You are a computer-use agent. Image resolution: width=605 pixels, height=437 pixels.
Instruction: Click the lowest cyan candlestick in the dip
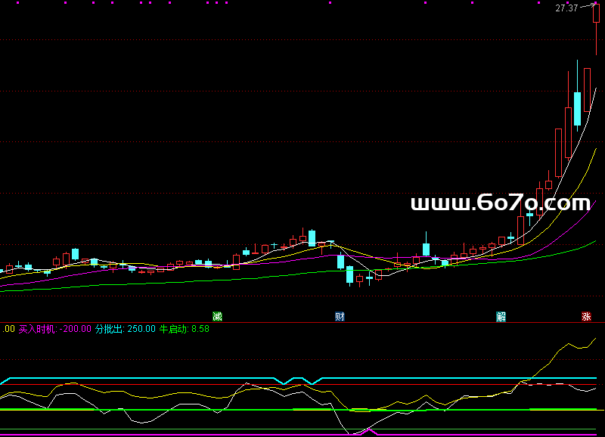click(x=350, y=274)
